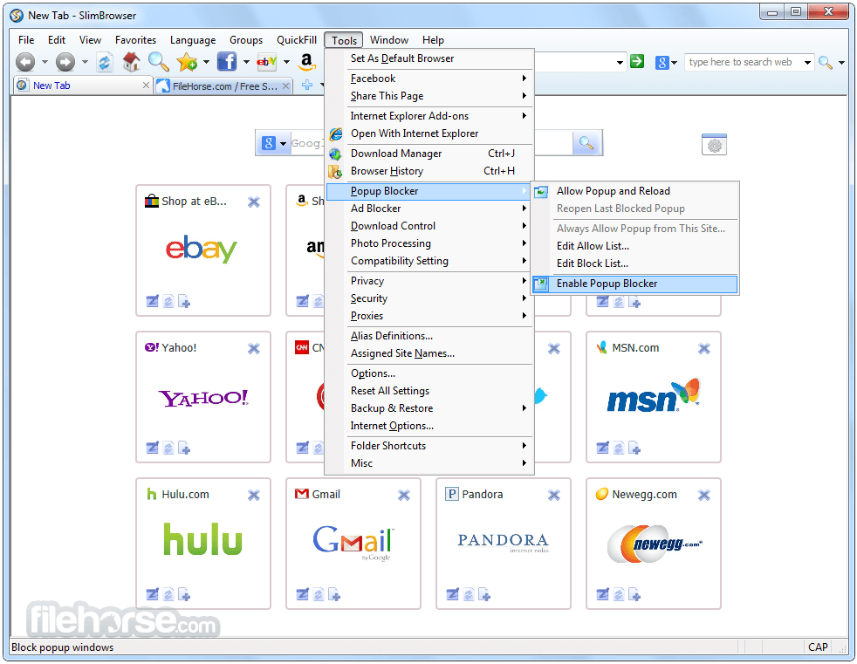
Task: Select Download Manager from Tools menu
Action: [x=396, y=154]
